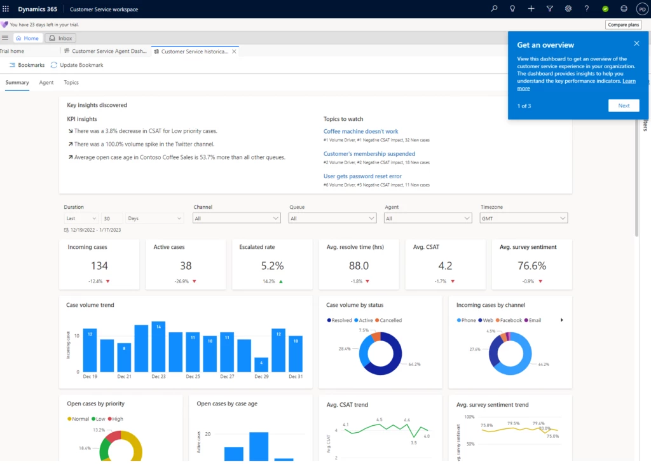Edit the duration value field showing 30
The image size is (651, 464).
[111, 217]
